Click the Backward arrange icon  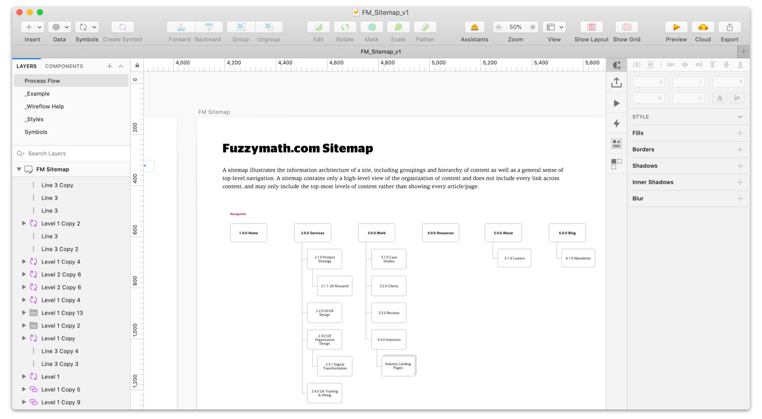click(x=209, y=27)
